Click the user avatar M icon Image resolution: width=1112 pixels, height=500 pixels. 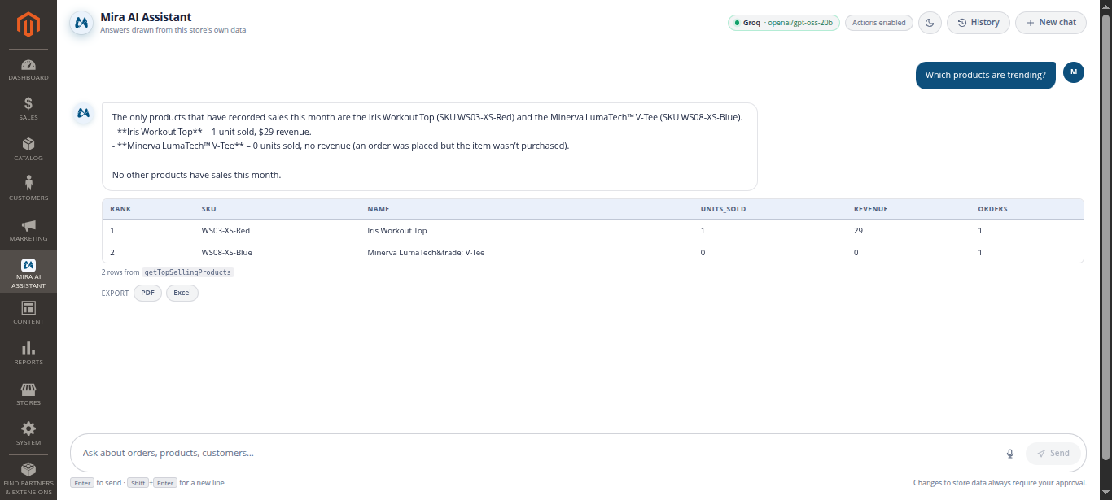(1074, 72)
